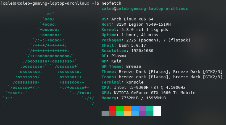Click the terminal value 'konsole'
Viewport: 226px width, 125px height.
(x=135, y=82)
